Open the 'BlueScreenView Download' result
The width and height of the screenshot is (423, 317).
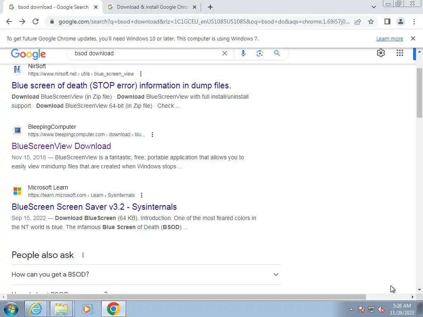coord(61,146)
